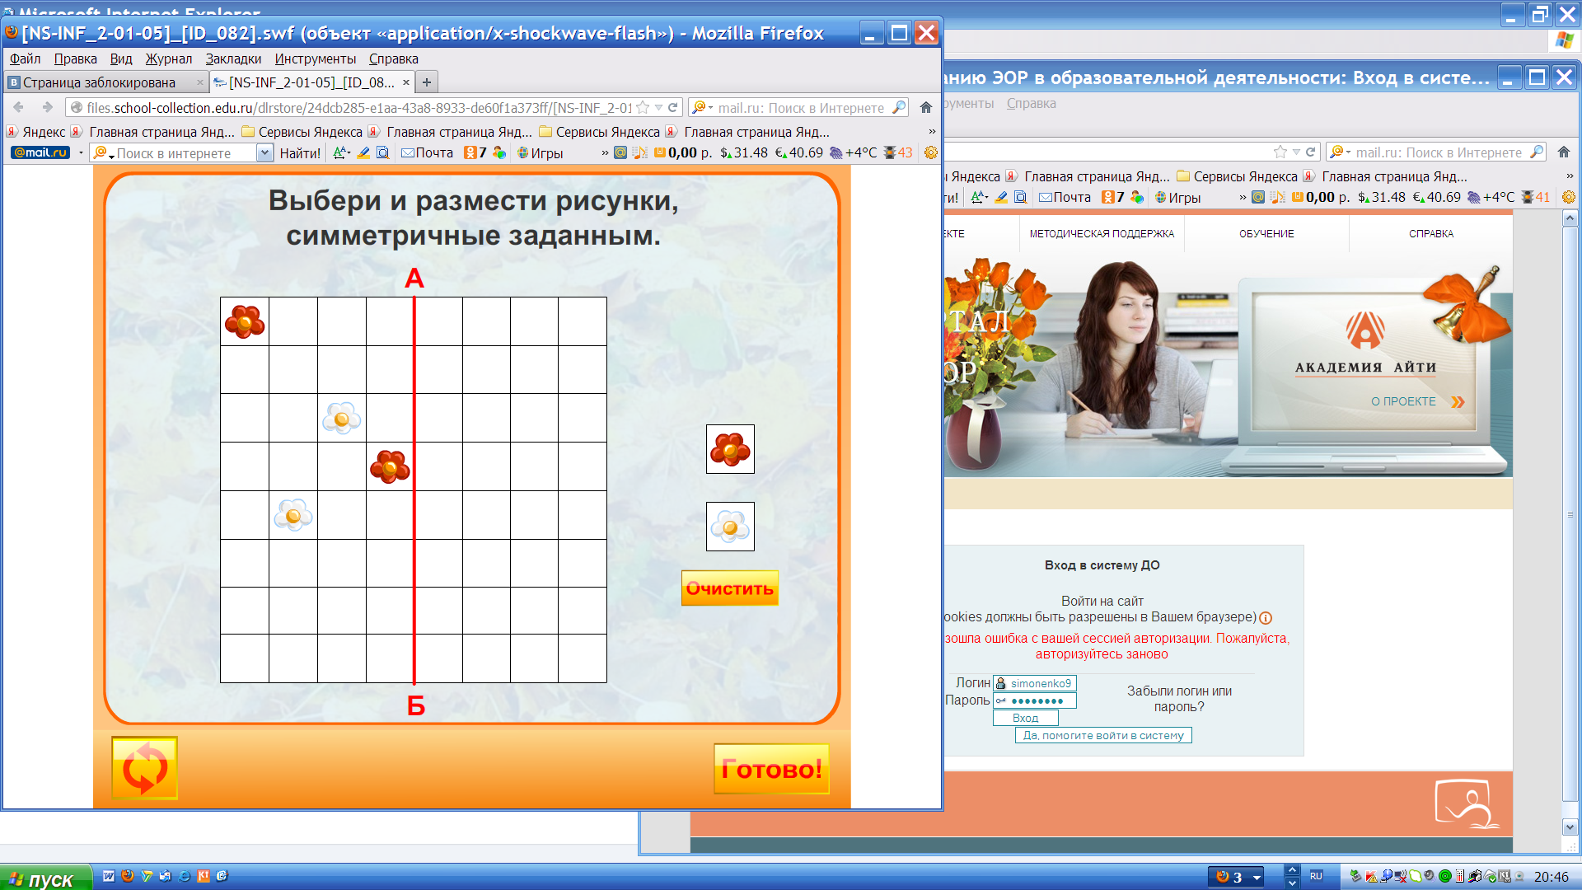Open the Игры toolbar link
Viewport: 1582px width, 890px height.
540,152
